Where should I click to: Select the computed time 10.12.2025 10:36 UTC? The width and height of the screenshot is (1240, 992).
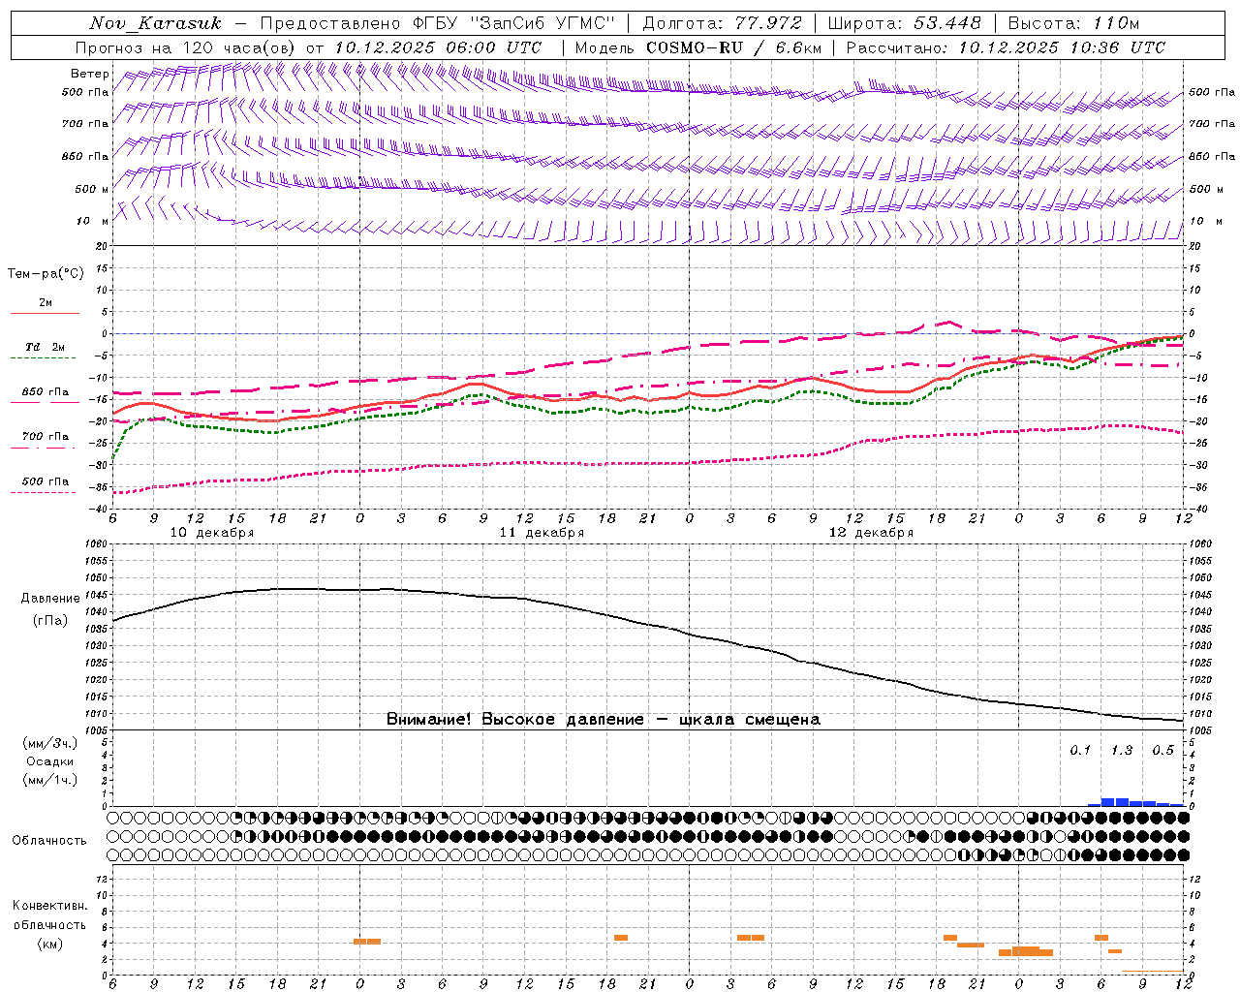(1062, 47)
